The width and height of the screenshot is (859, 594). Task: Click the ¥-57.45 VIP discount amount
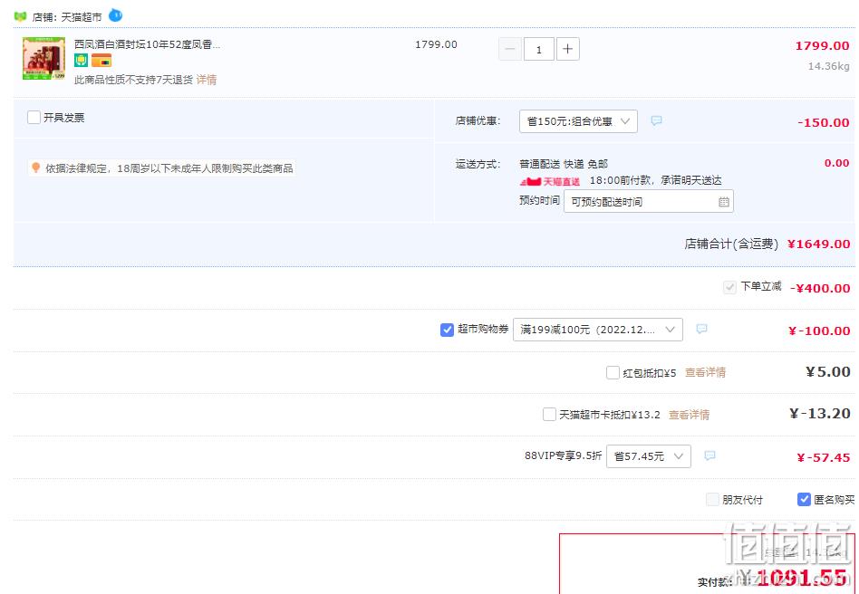pyautogui.click(x=824, y=457)
